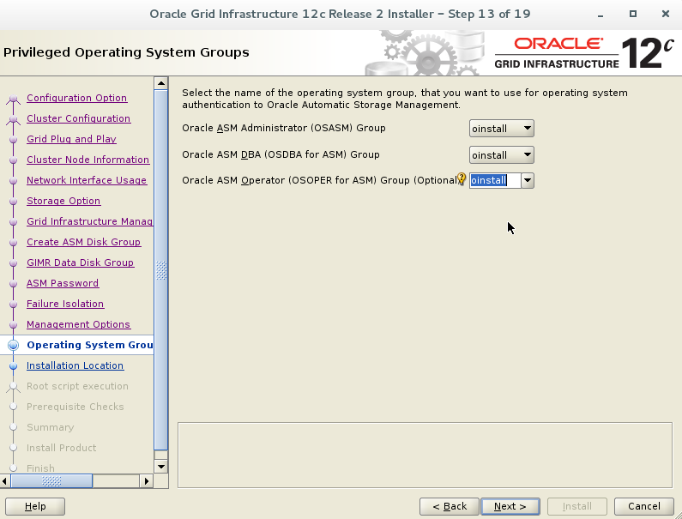Go to the Cluster Configuration step
Viewport: 682px width, 519px height.
click(x=78, y=118)
